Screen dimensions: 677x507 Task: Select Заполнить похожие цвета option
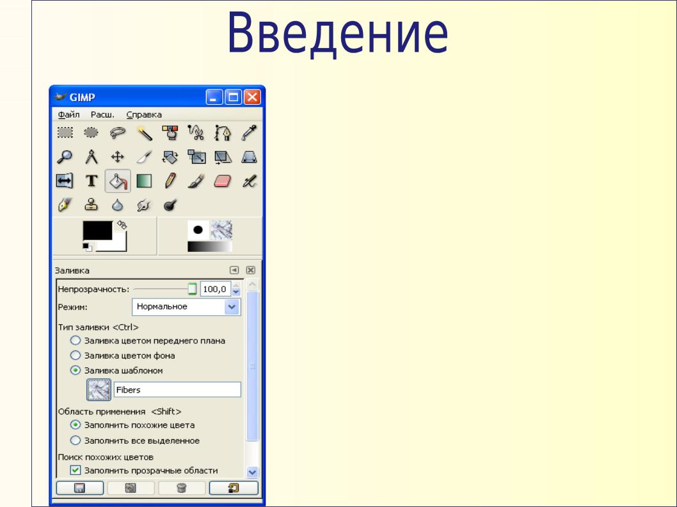[x=132, y=425]
